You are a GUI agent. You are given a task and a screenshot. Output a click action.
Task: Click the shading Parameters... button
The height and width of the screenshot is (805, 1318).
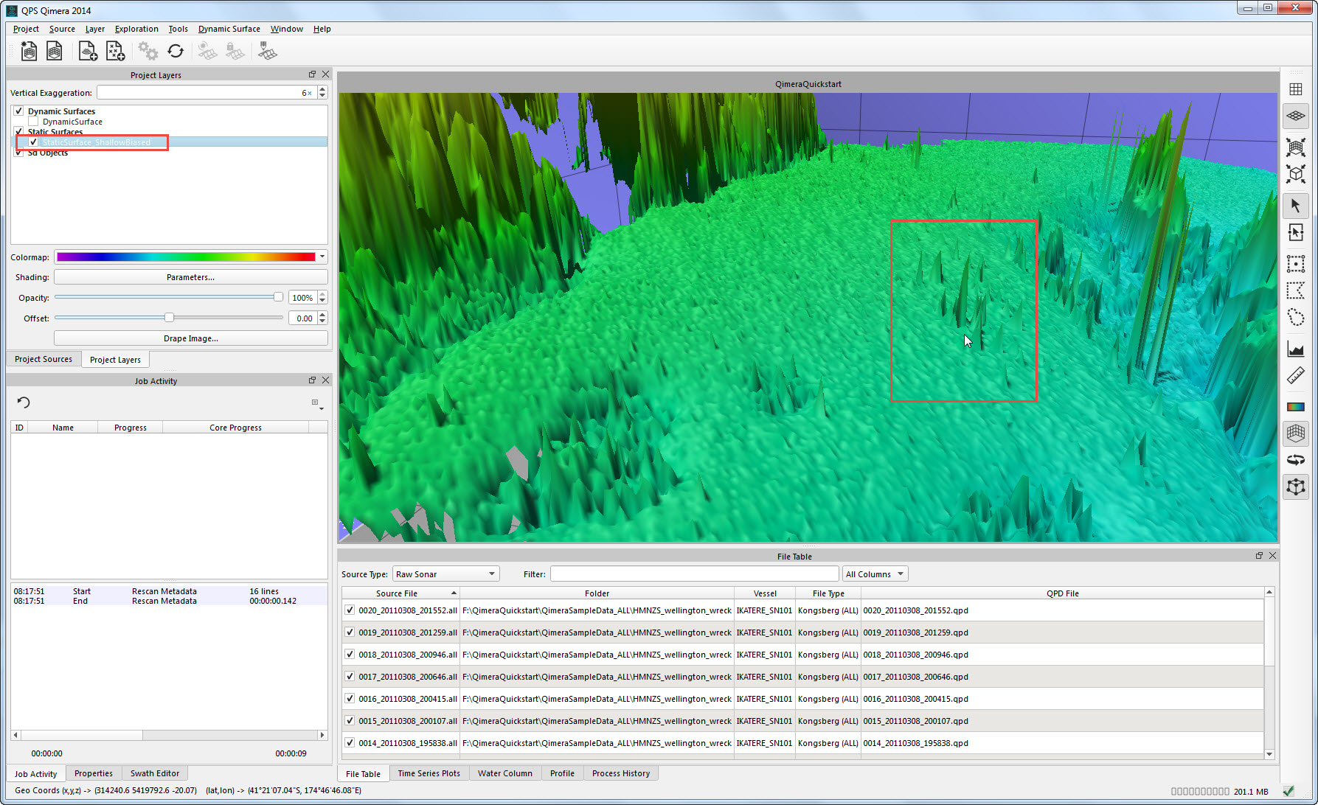click(190, 277)
